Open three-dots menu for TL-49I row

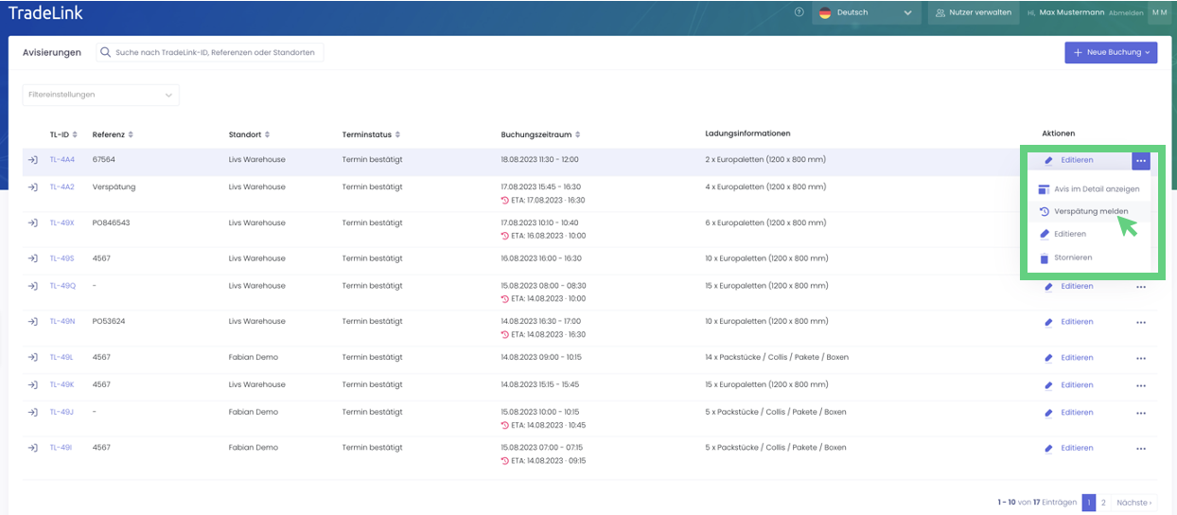tap(1140, 449)
